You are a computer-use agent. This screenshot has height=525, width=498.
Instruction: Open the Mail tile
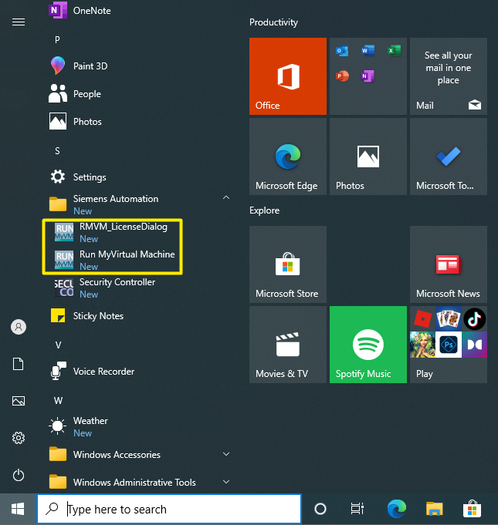point(449,76)
